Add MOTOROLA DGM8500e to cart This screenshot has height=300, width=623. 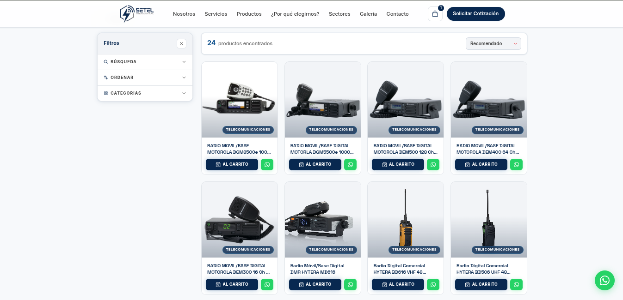[232, 164]
